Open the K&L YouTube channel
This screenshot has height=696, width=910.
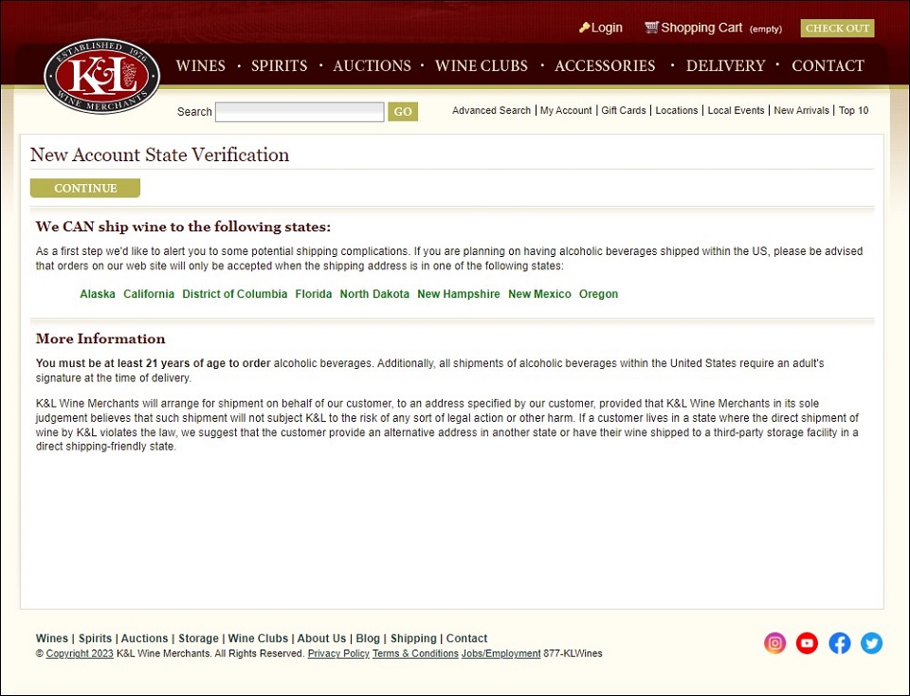pyautogui.click(x=807, y=643)
